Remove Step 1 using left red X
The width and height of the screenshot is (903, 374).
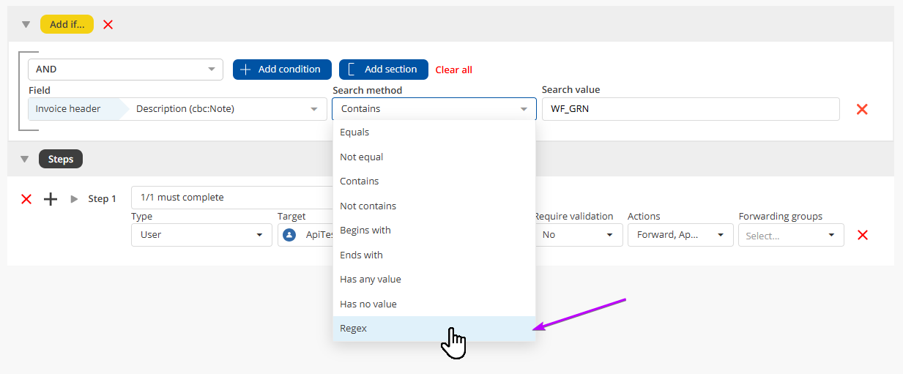click(x=26, y=199)
